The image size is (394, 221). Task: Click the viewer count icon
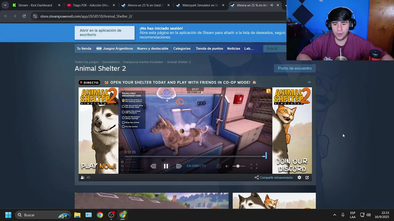click(82, 177)
